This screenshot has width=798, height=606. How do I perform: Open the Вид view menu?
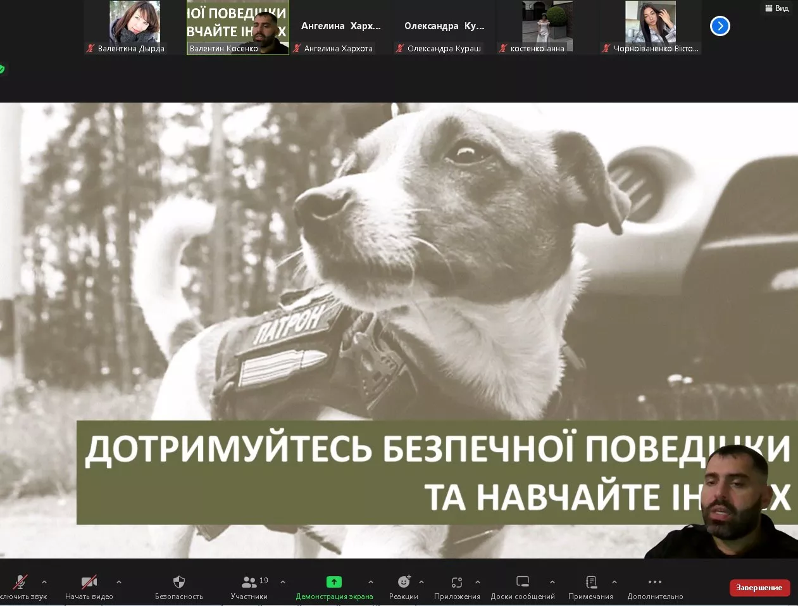pos(777,8)
